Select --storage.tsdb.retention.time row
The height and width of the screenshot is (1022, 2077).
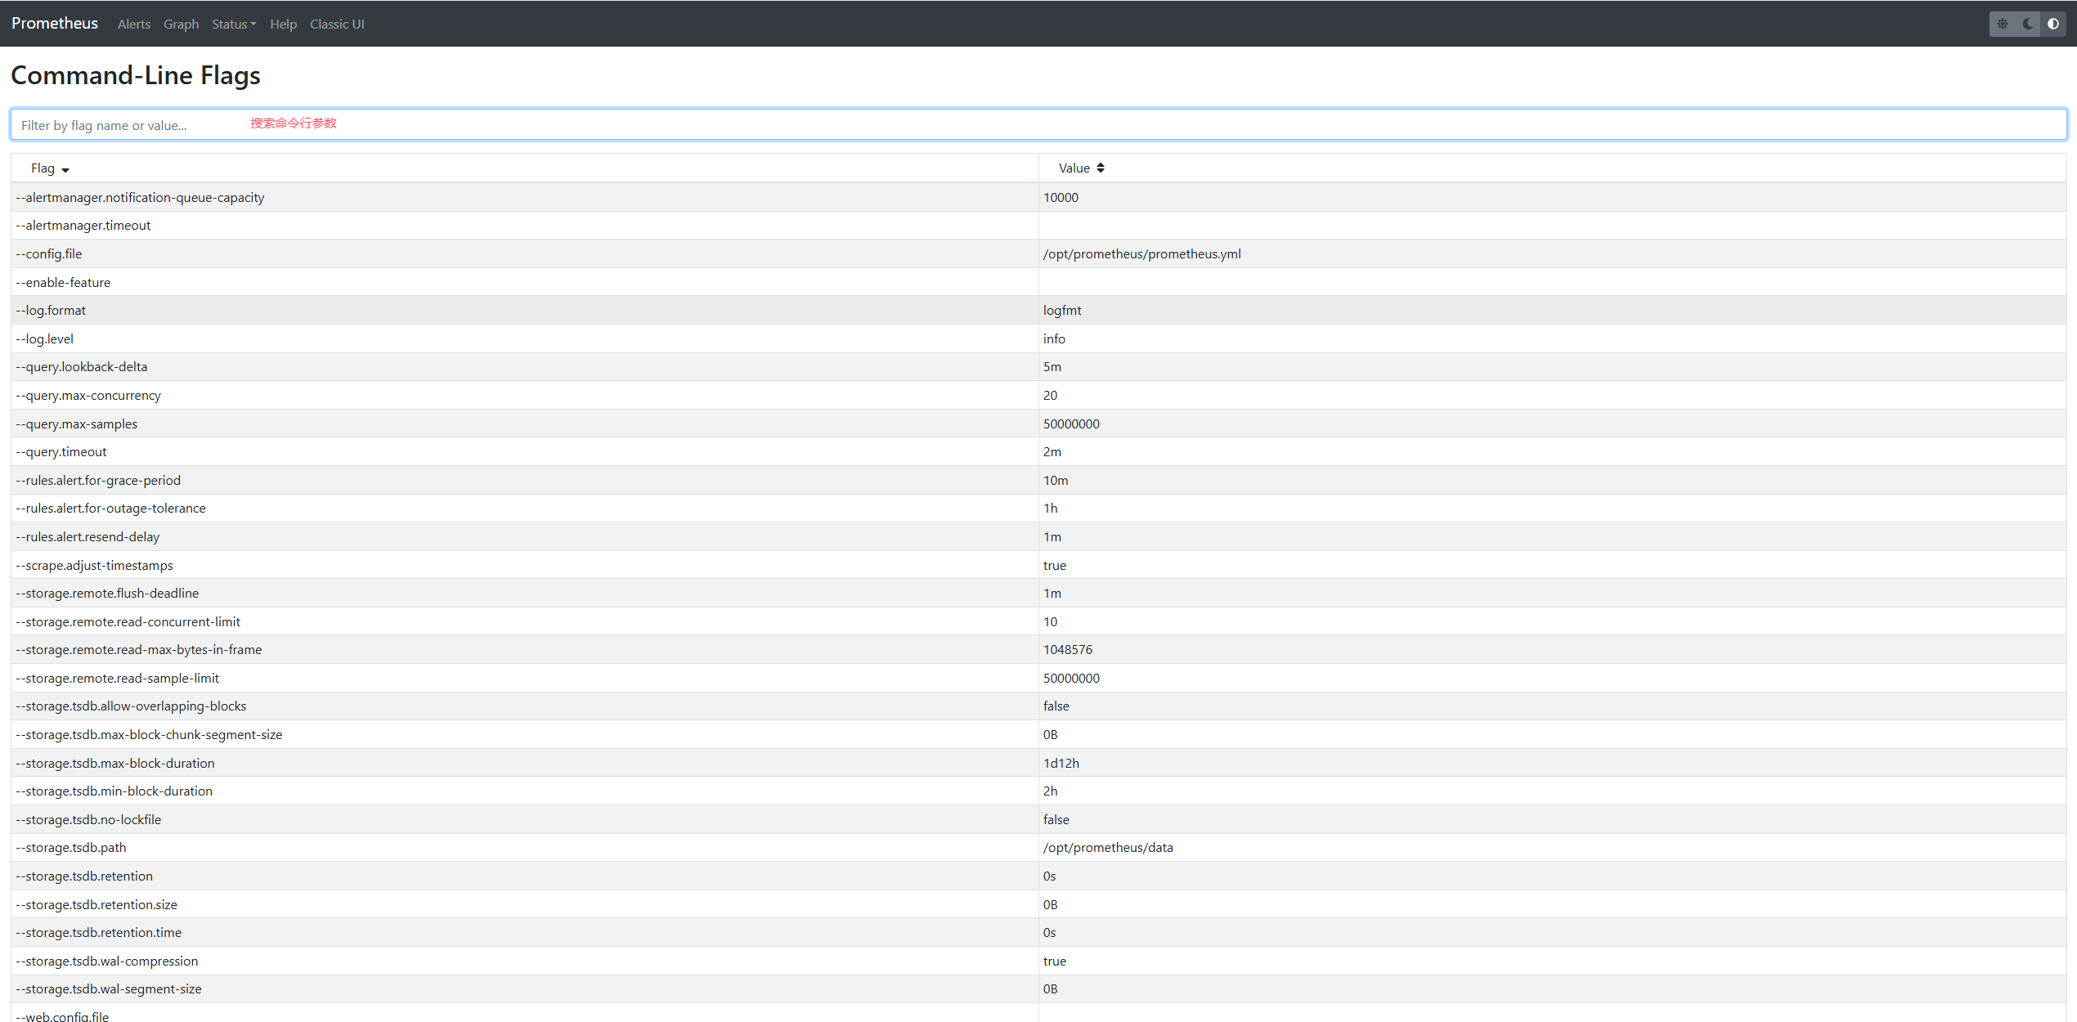click(99, 933)
